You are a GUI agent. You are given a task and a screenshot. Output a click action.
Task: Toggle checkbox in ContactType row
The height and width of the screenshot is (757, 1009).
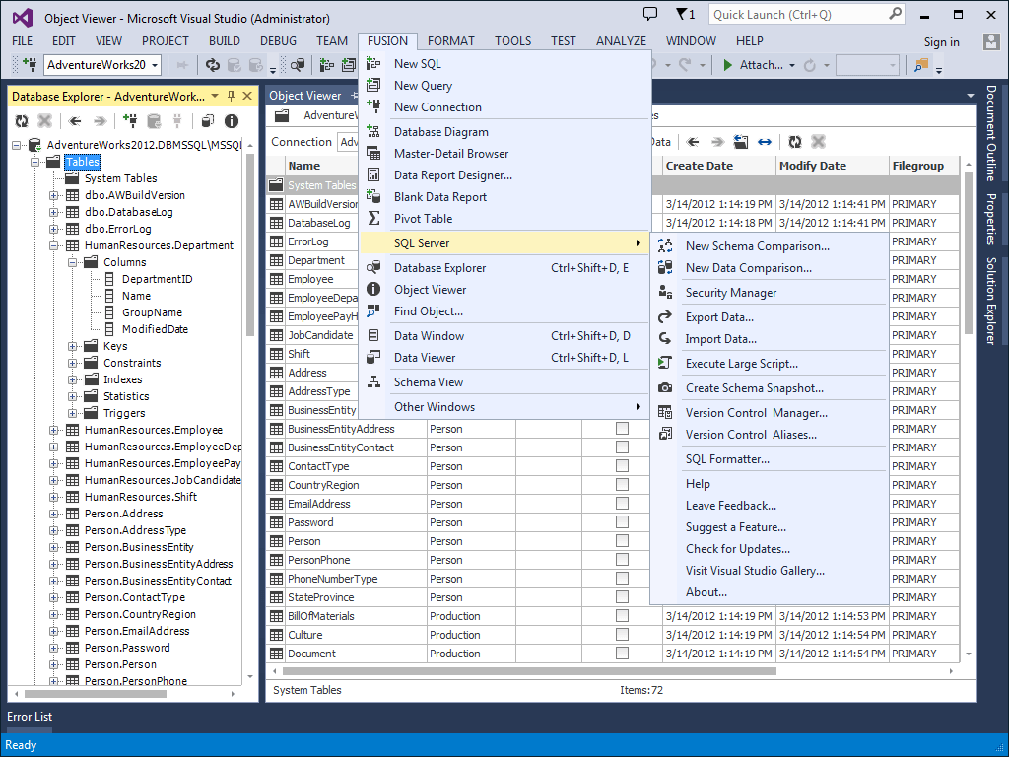tap(623, 465)
